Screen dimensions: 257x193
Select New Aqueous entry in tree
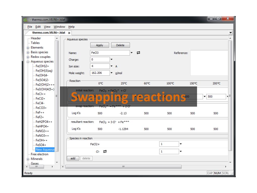(45, 150)
